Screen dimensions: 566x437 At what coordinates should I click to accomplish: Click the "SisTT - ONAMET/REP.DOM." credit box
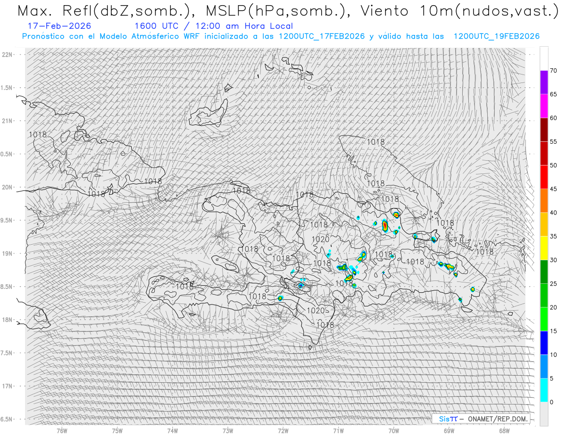[x=481, y=419]
